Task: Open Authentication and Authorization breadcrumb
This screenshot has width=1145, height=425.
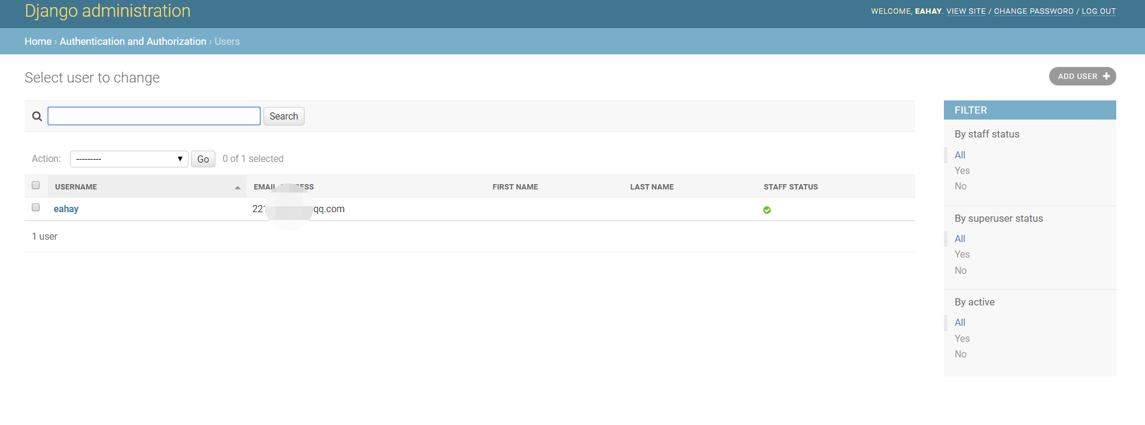Action: (x=133, y=41)
